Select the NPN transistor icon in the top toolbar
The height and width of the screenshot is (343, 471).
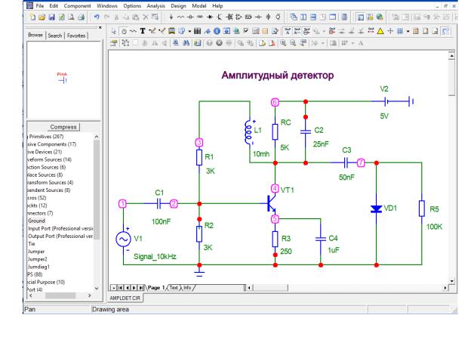[220, 17]
